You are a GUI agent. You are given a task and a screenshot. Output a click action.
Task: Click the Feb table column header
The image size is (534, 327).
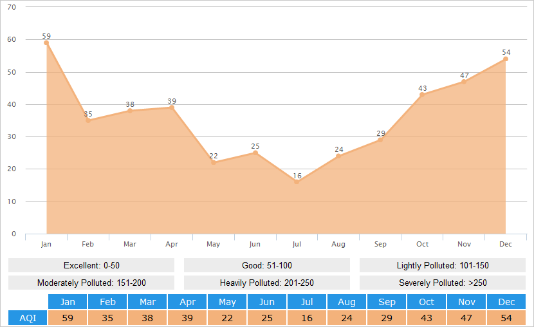click(107, 302)
